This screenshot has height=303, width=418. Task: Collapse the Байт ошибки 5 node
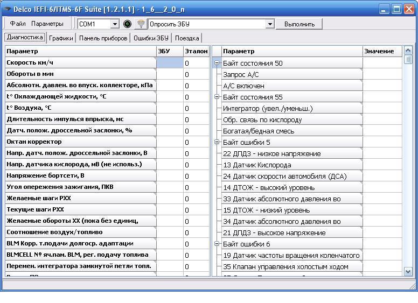217,142
